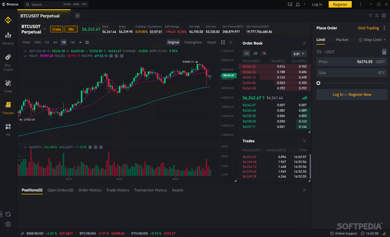Open Grid Trading link
The width and height of the screenshot is (390, 237).
(x=369, y=28)
